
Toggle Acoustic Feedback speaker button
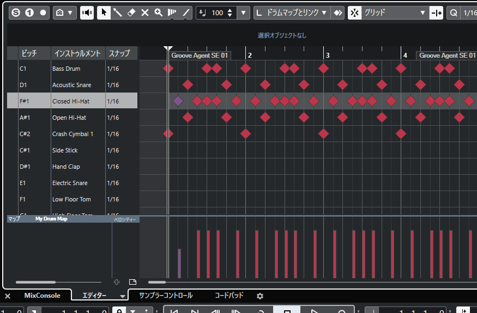87,13
